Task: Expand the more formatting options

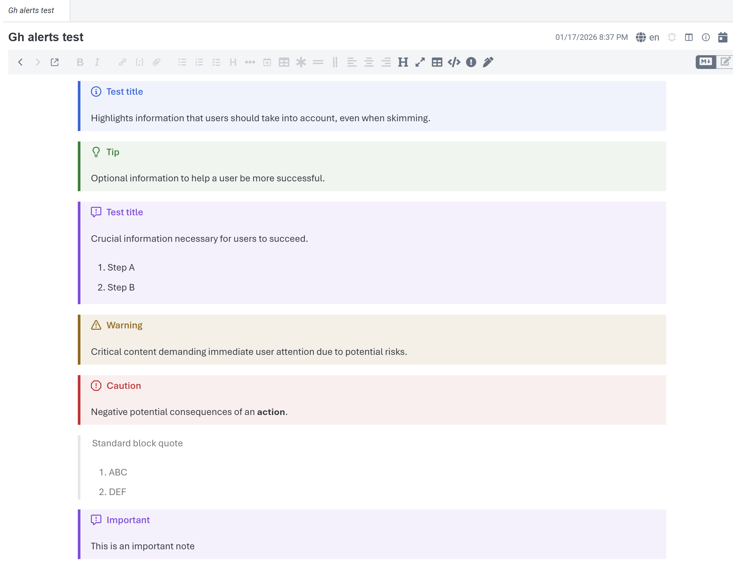Action: click(x=250, y=62)
